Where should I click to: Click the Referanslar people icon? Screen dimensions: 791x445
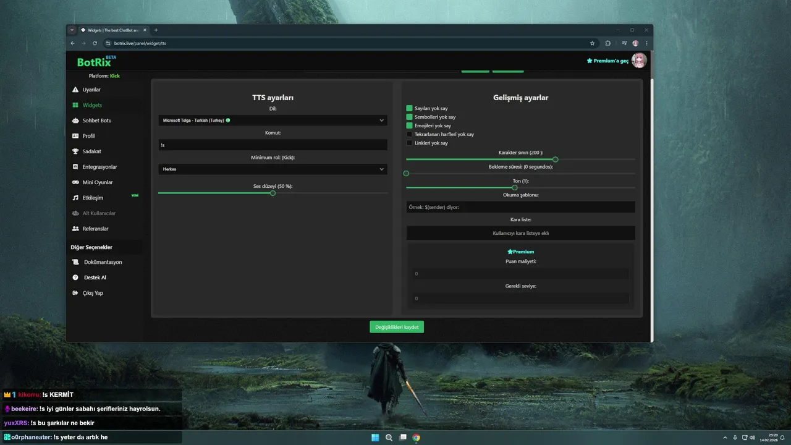(x=75, y=229)
